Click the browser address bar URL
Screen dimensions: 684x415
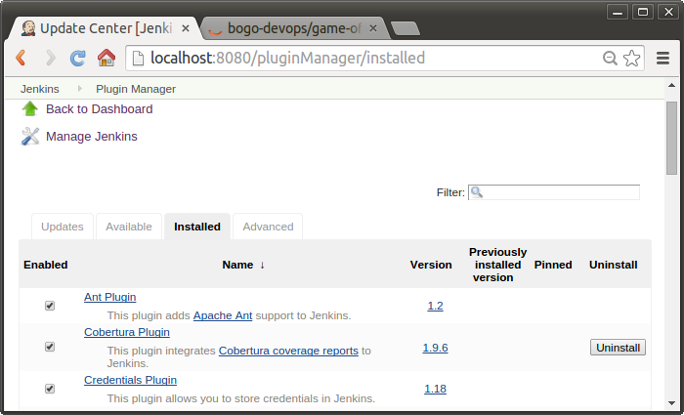tap(287, 58)
